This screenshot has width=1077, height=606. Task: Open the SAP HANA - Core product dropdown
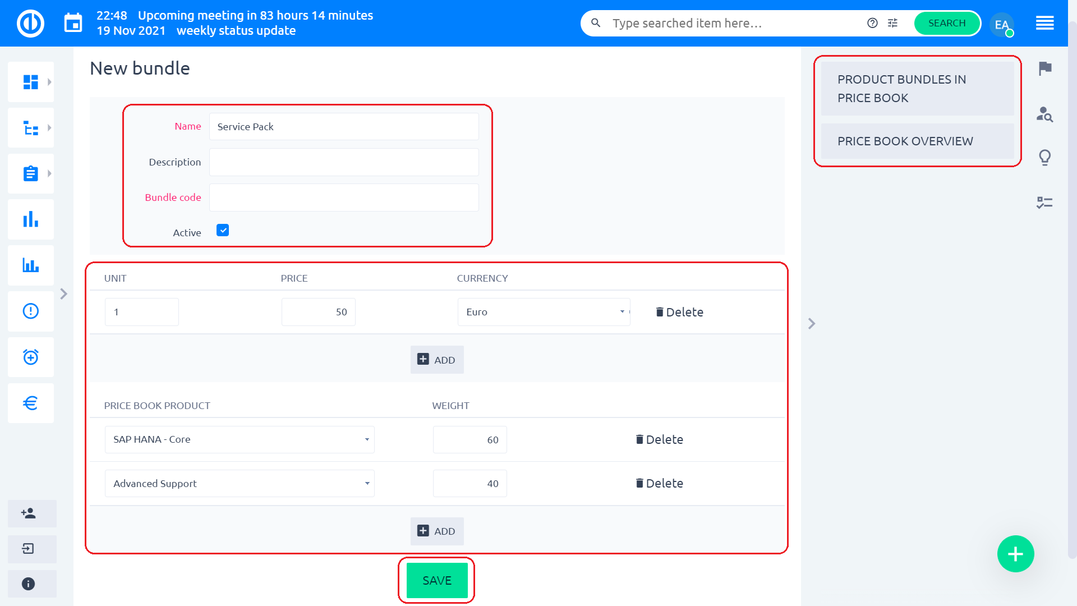pos(240,439)
